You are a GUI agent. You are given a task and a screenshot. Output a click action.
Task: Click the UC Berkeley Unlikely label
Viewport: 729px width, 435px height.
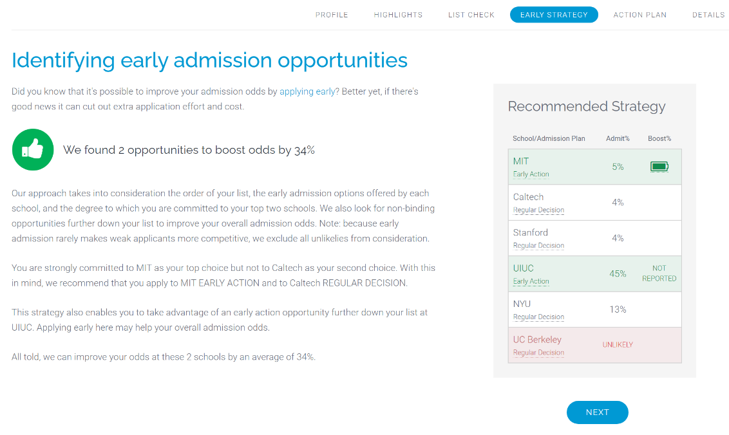pyautogui.click(x=618, y=345)
